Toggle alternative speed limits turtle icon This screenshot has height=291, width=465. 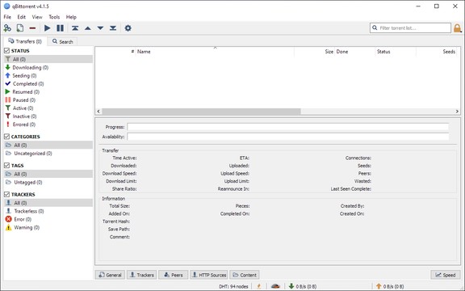[275, 286]
